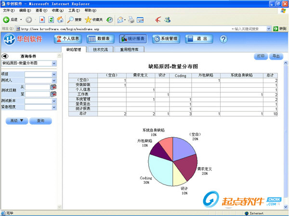
Task: Click the red bird toolbar icon
Action: 158,20
